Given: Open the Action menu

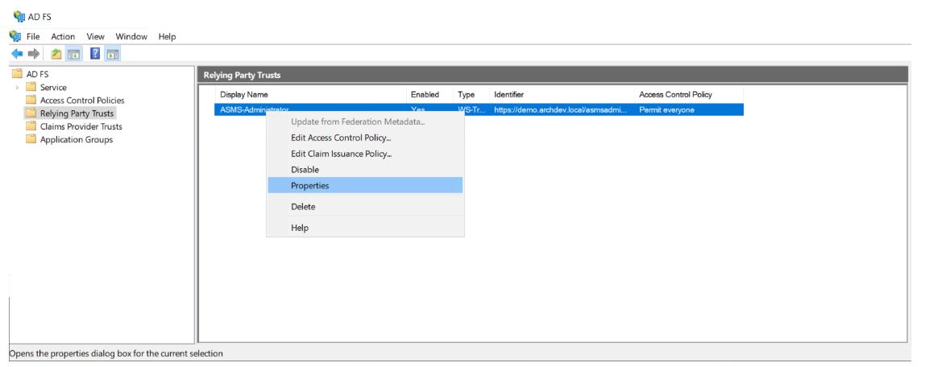Looking at the screenshot, I should (x=63, y=36).
